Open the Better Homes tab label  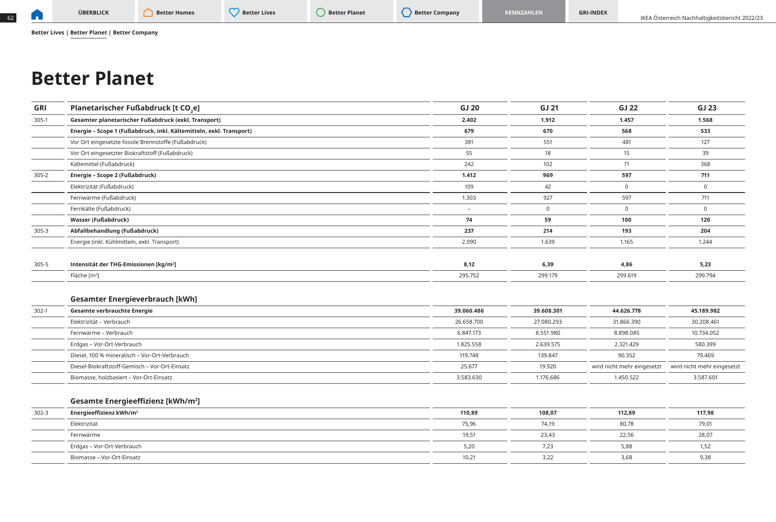click(175, 12)
